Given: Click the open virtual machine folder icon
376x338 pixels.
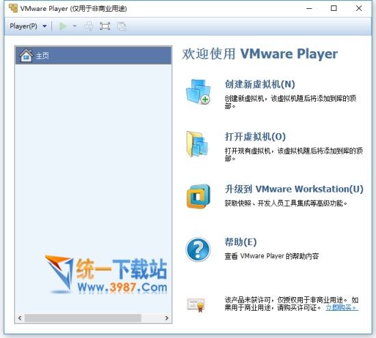Looking at the screenshot, I should coord(197,144).
